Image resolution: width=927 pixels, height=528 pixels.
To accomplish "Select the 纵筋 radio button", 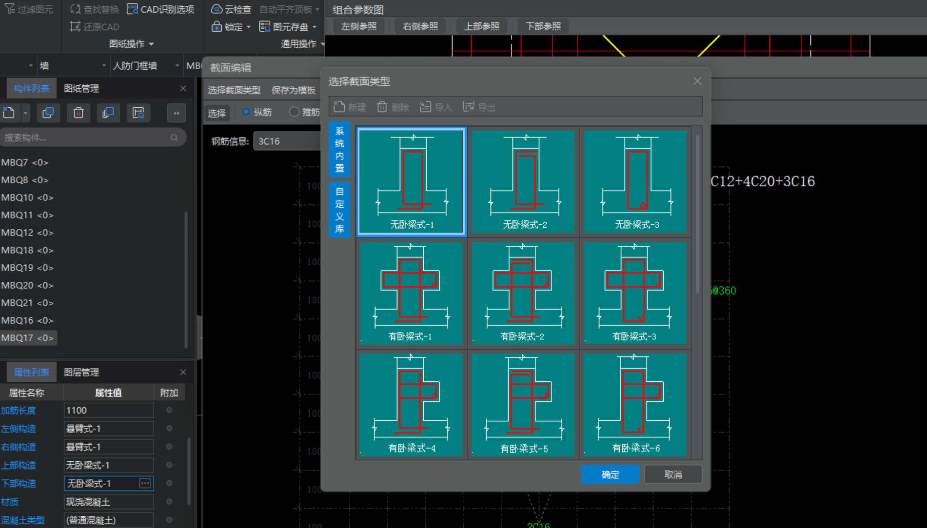I will click(246, 112).
